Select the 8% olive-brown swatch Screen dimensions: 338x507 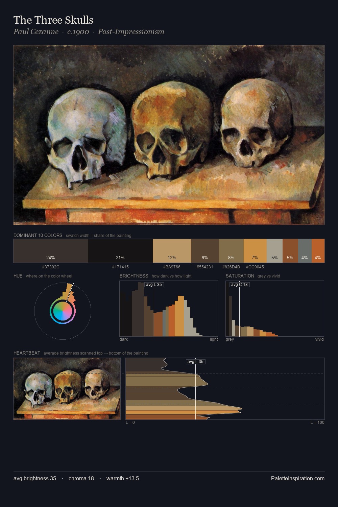pyautogui.click(x=231, y=251)
